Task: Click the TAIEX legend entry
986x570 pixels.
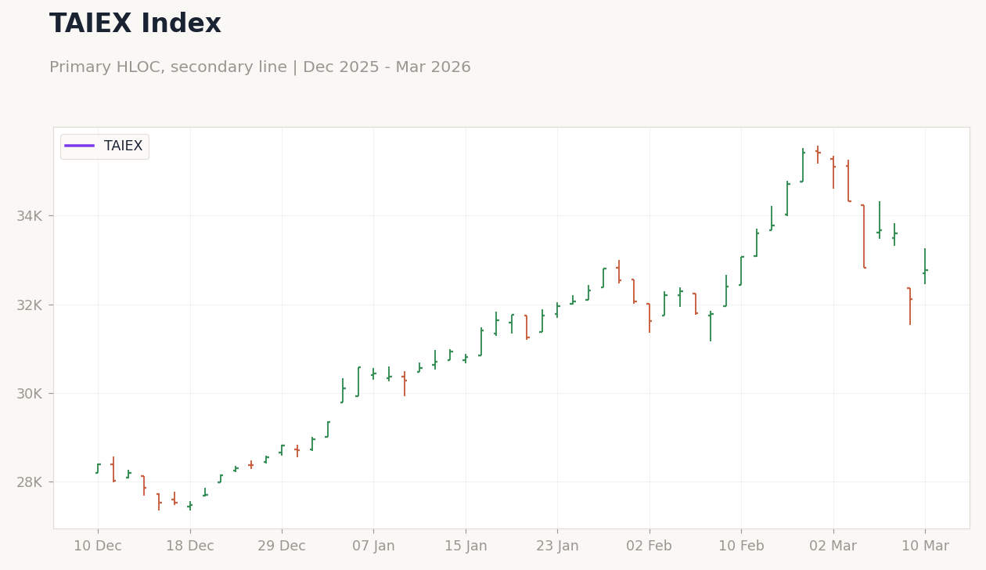Action: 104,146
